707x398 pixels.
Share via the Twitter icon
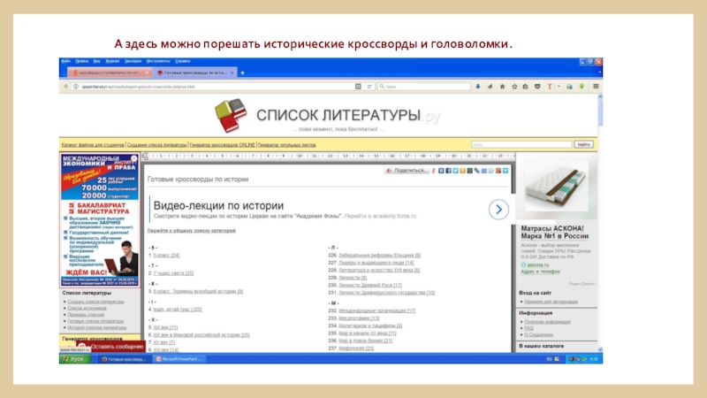click(455, 171)
